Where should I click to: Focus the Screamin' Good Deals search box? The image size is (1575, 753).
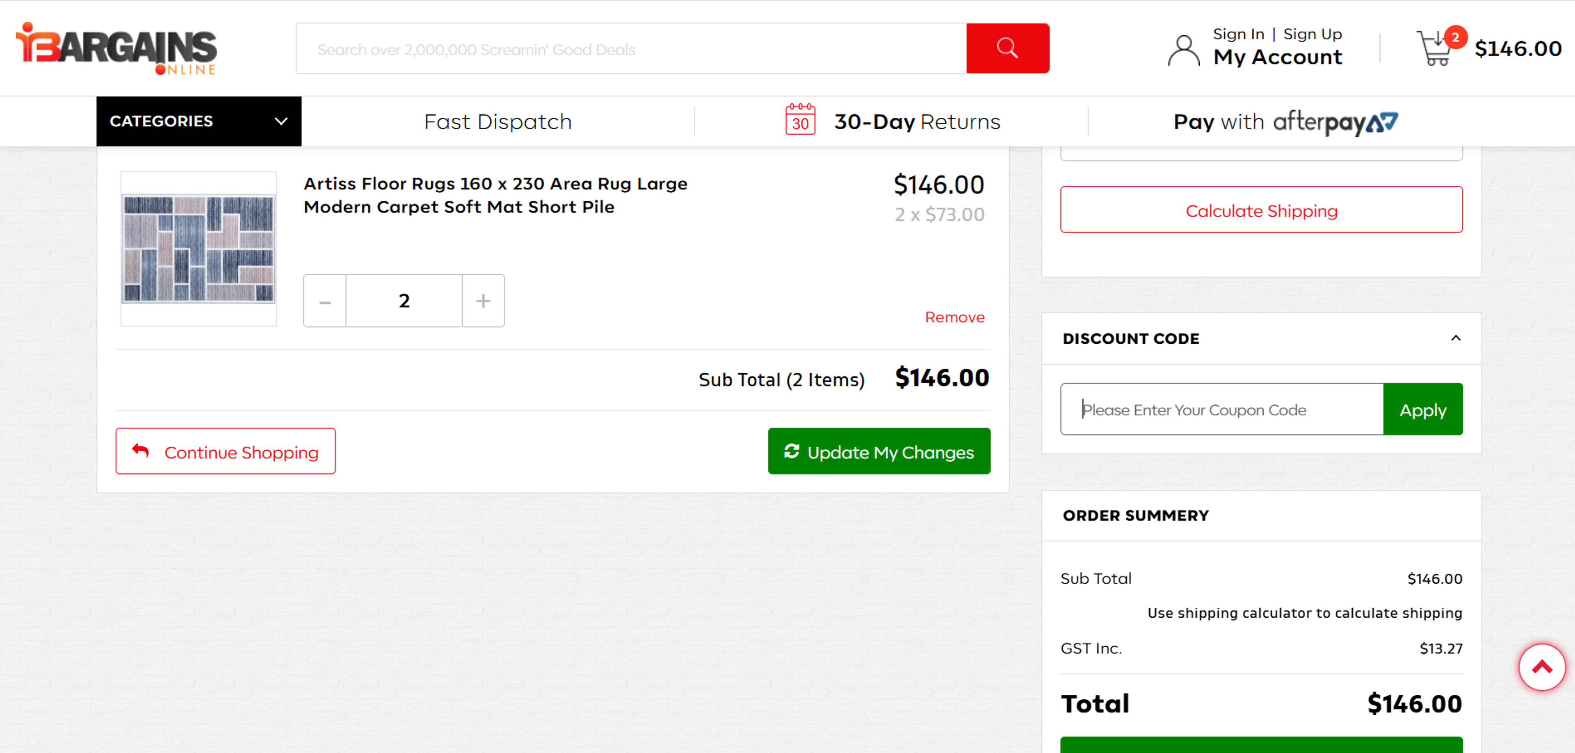pyautogui.click(x=631, y=48)
